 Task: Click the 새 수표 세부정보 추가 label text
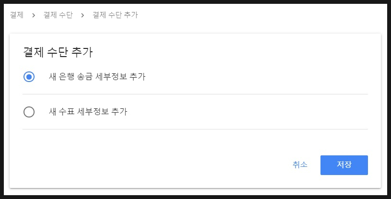[88, 111]
